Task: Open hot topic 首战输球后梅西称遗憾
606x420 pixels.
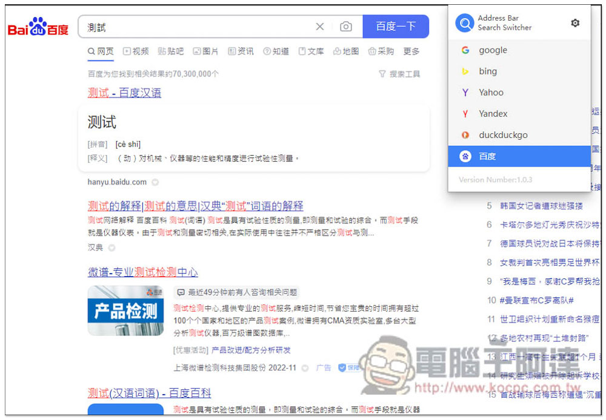Action: 550,395
